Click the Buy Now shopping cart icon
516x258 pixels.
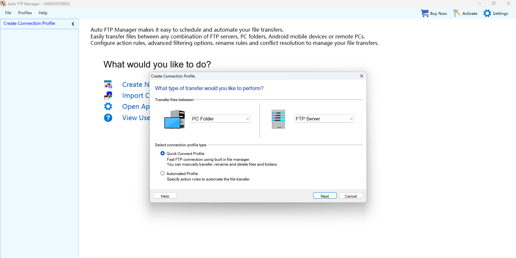(x=425, y=13)
